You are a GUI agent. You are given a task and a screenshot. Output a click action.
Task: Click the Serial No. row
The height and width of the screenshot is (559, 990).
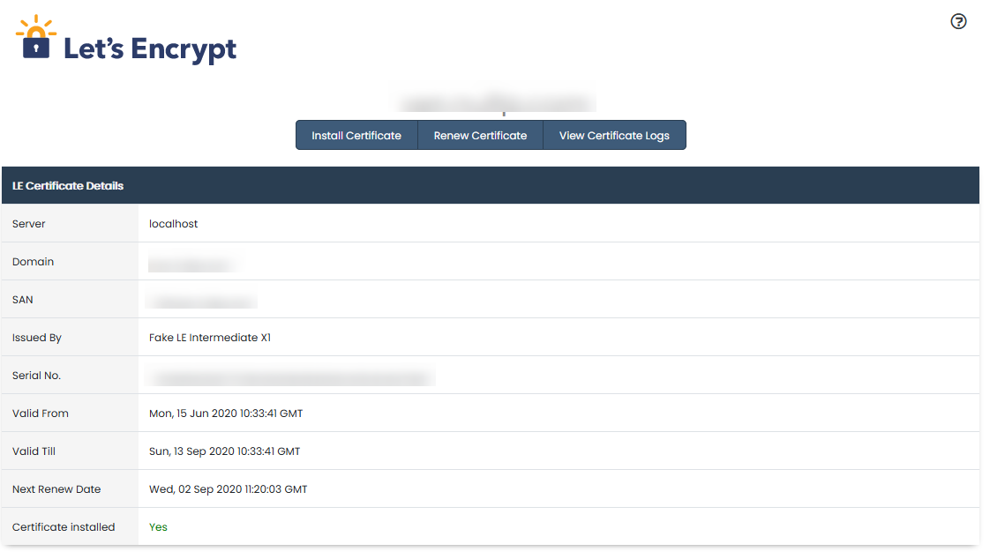(x=291, y=375)
